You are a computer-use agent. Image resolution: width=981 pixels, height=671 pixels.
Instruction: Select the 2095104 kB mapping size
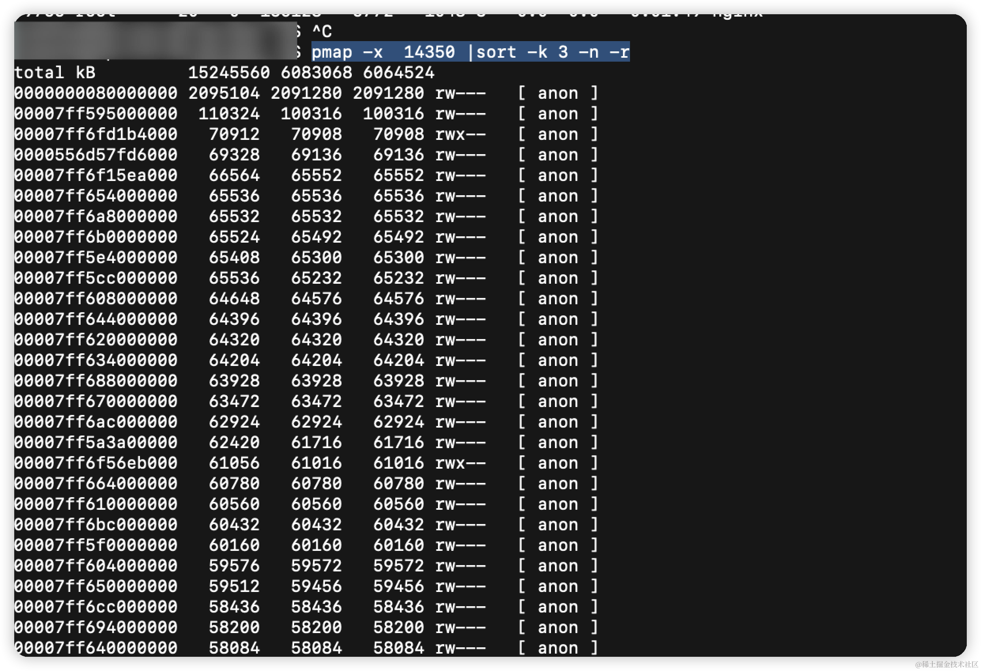point(225,93)
